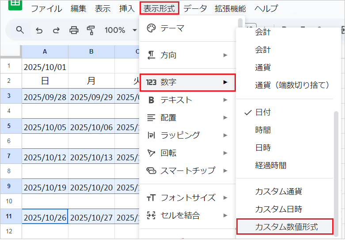Click the undo arrow icon

[39, 30]
